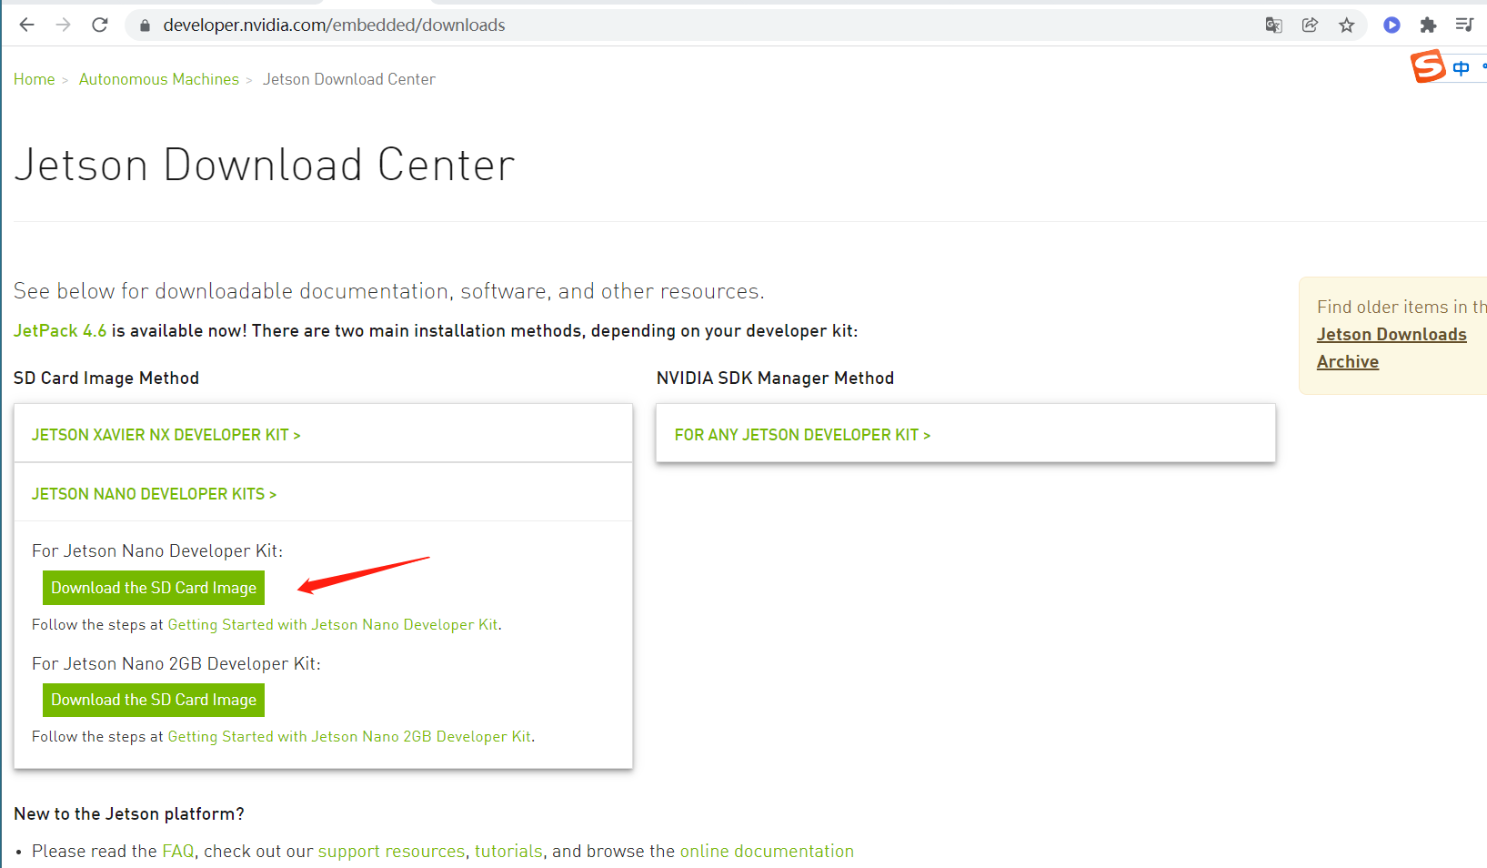Open Getting Started with Jetson Nano Developer Kit
1487x868 pixels.
click(333, 624)
